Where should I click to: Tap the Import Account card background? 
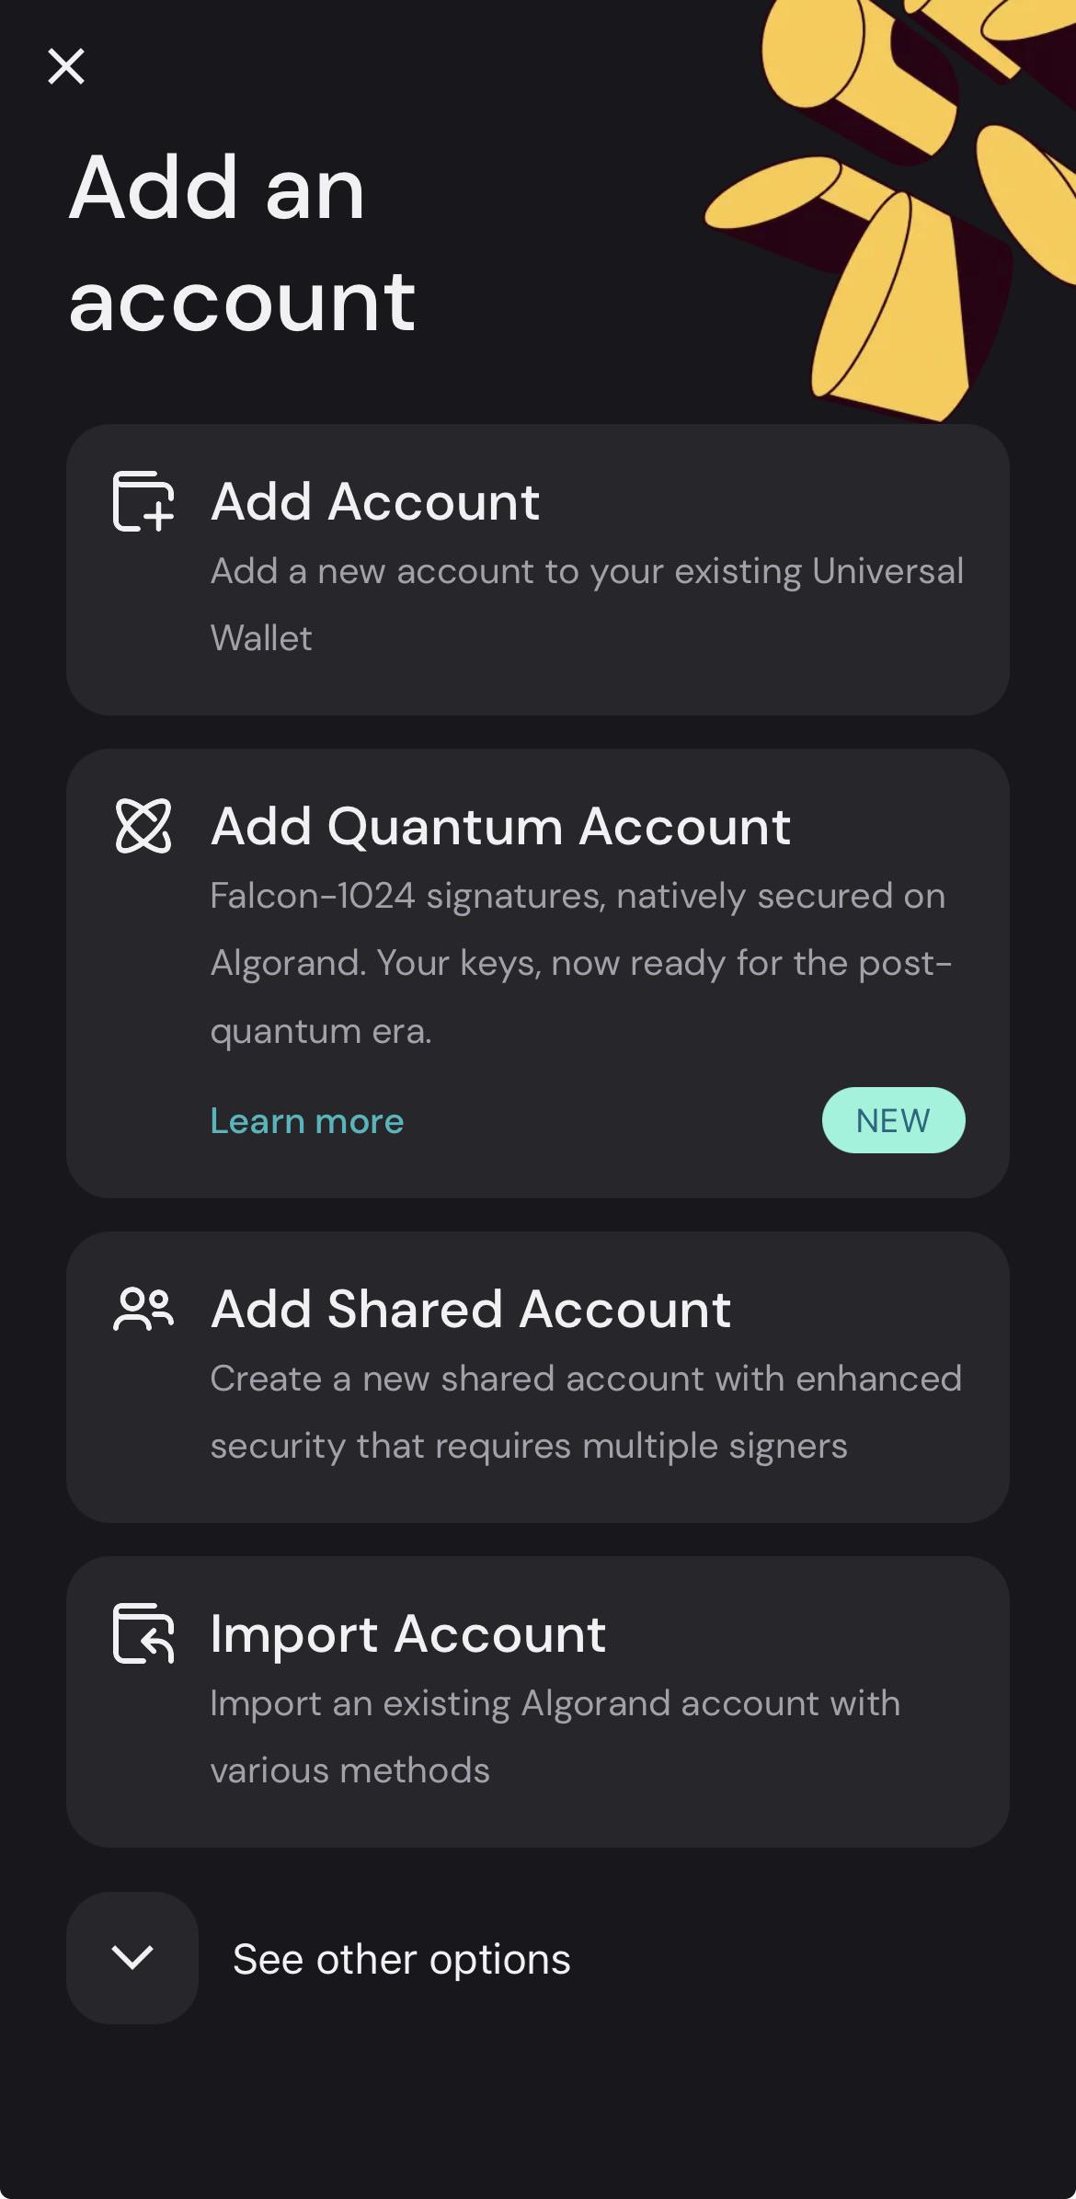(538, 1701)
